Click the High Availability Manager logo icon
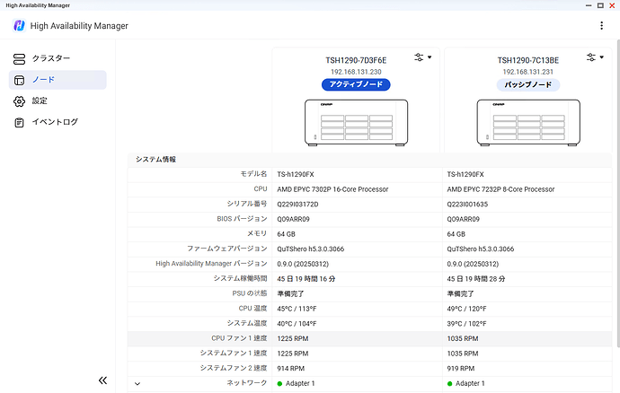Viewport: 620px width, 393px height. [x=19, y=26]
